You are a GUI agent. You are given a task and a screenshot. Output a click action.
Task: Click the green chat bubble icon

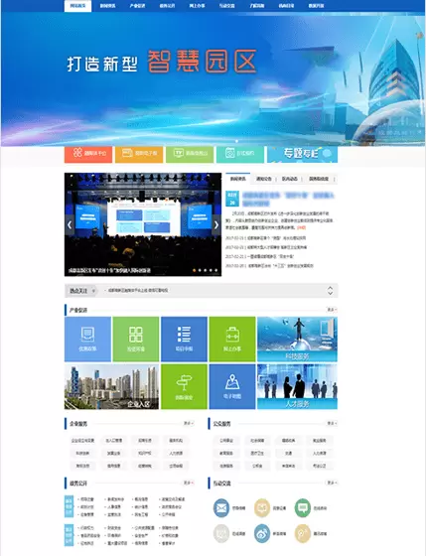pos(303,507)
